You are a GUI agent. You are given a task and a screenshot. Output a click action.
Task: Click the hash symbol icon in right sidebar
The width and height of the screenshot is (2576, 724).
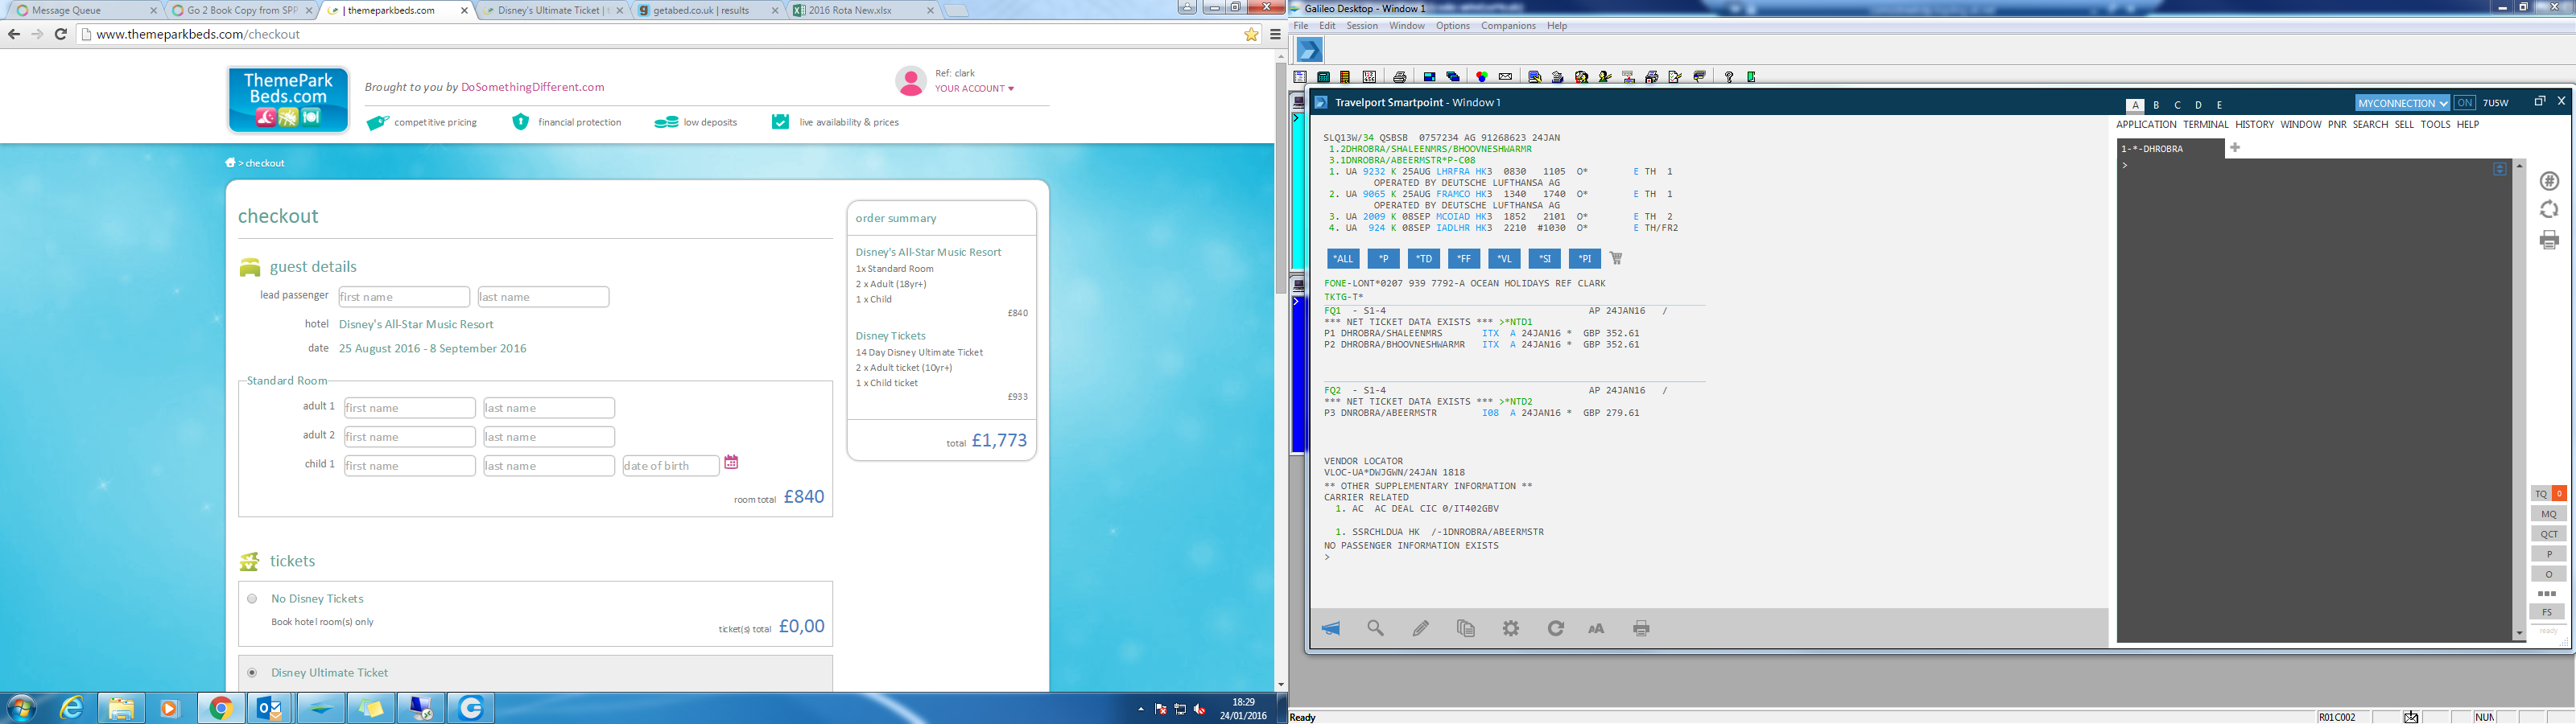2549,181
